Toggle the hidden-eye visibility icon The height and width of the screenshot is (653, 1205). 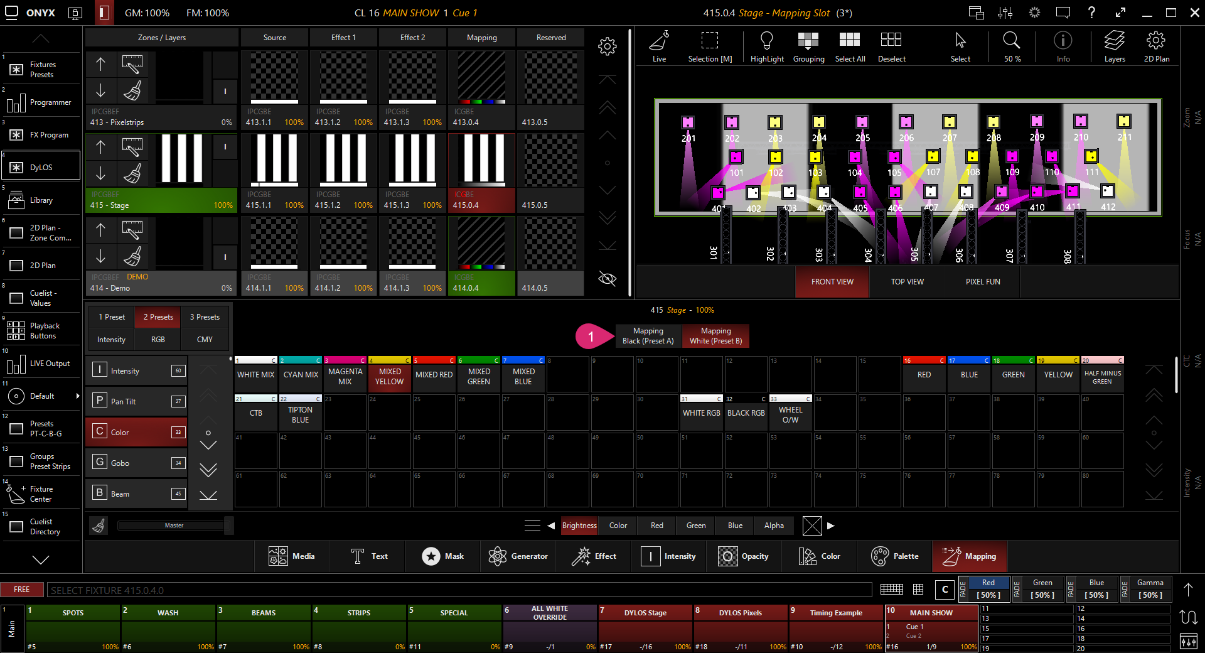point(607,279)
